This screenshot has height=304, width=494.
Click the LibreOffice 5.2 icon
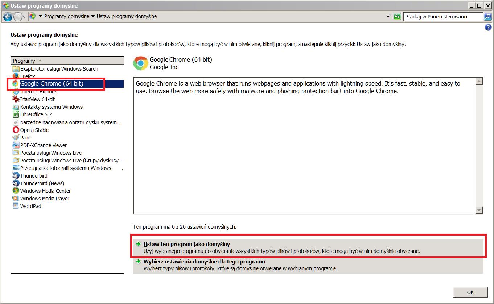(x=16, y=114)
